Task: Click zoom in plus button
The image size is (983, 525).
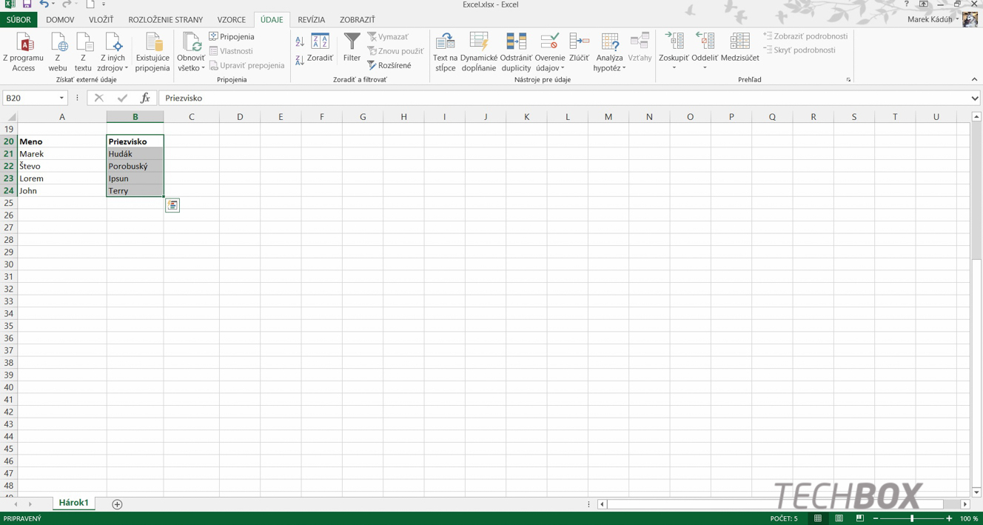Action: [x=949, y=518]
